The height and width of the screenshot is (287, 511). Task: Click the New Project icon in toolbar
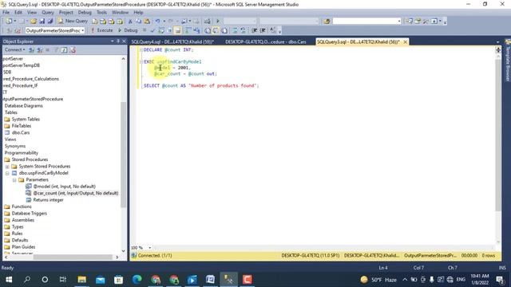click(x=9, y=22)
